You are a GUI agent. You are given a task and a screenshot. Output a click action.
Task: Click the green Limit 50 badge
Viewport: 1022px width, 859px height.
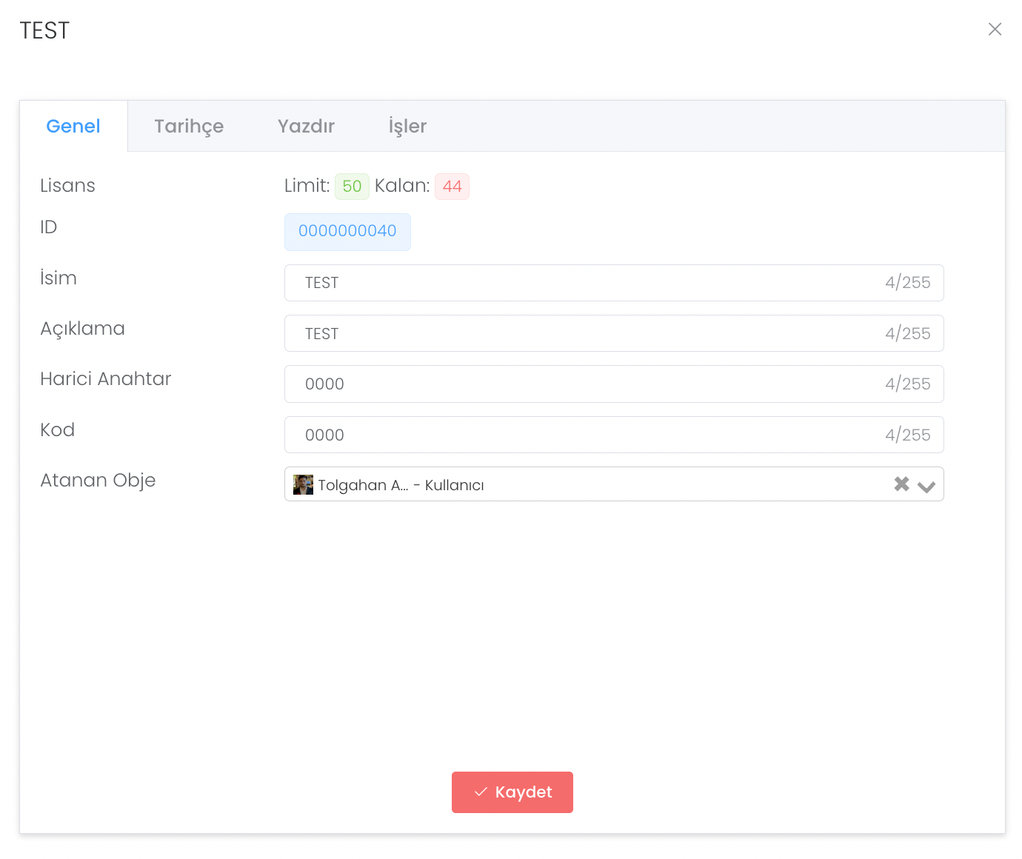coord(352,186)
